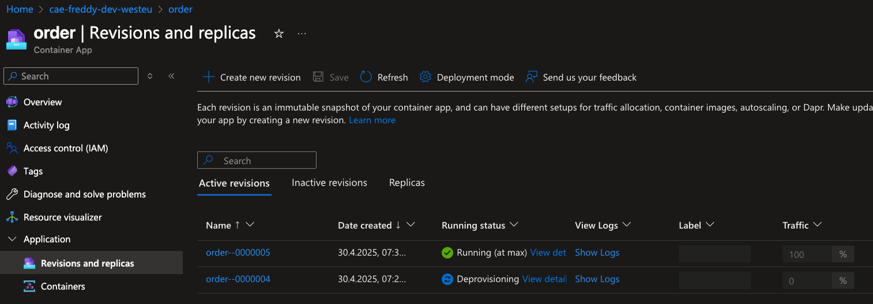Screen dimensions: 873x304
Task: View details of Running revision
Action: click(x=548, y=253)
